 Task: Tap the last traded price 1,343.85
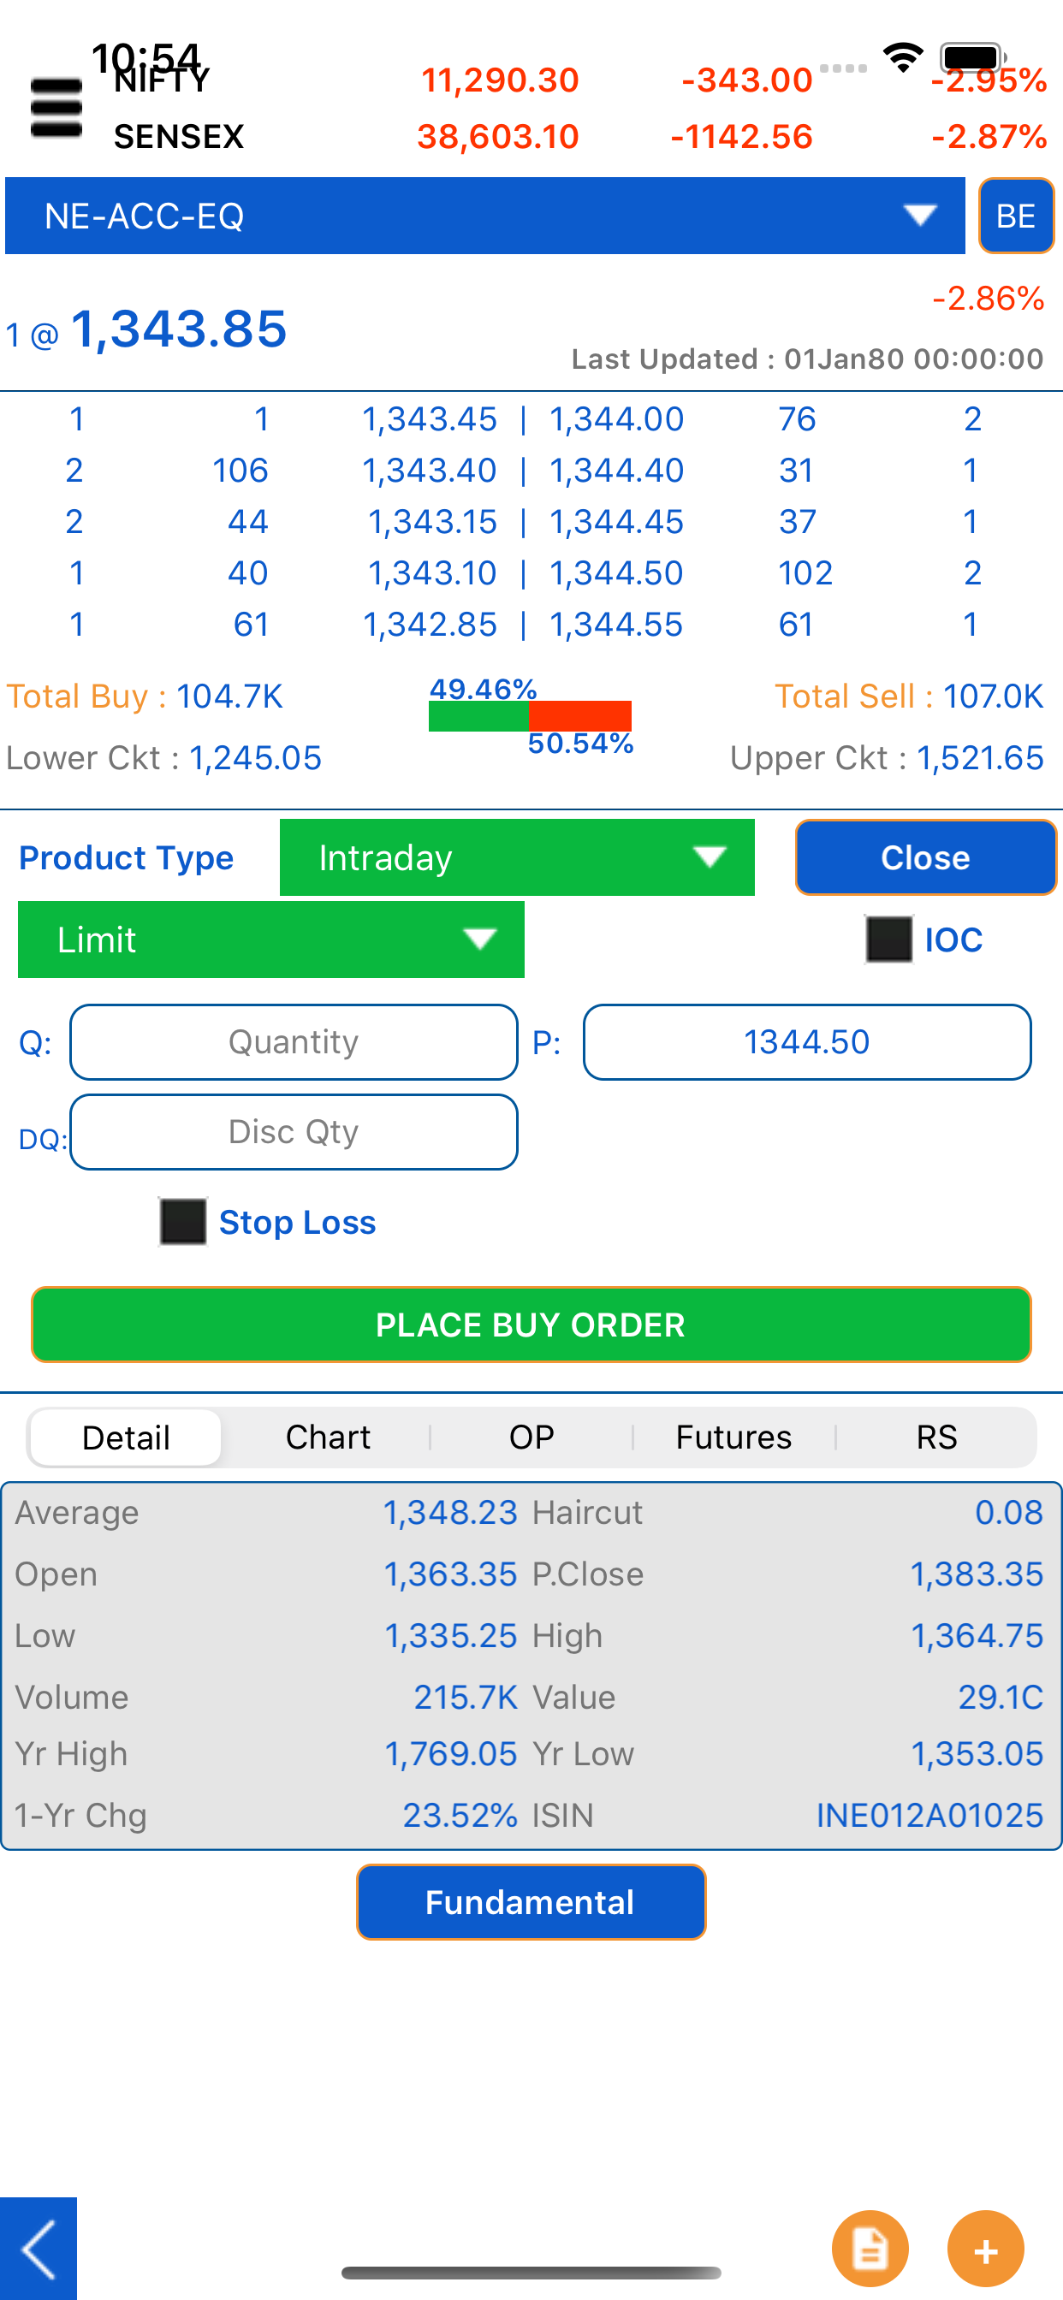179,329
